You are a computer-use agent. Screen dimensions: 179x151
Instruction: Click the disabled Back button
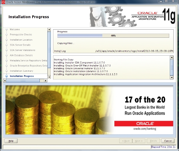point(126,141)
